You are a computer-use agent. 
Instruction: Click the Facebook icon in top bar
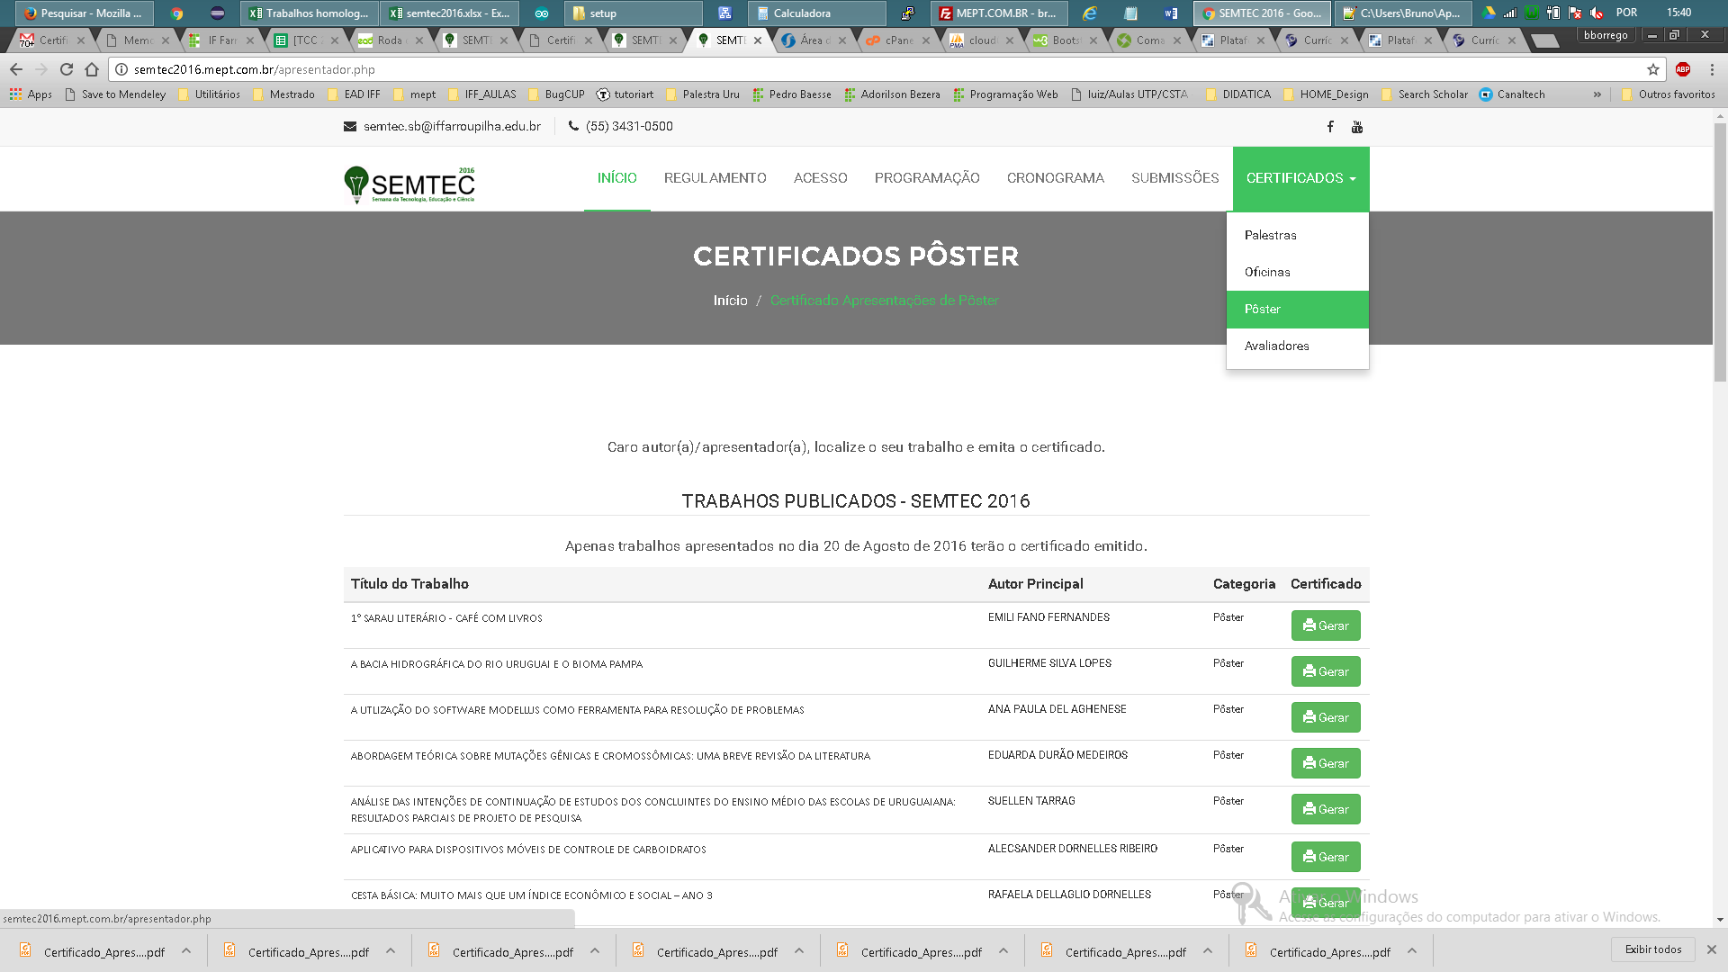point(1330,127)
